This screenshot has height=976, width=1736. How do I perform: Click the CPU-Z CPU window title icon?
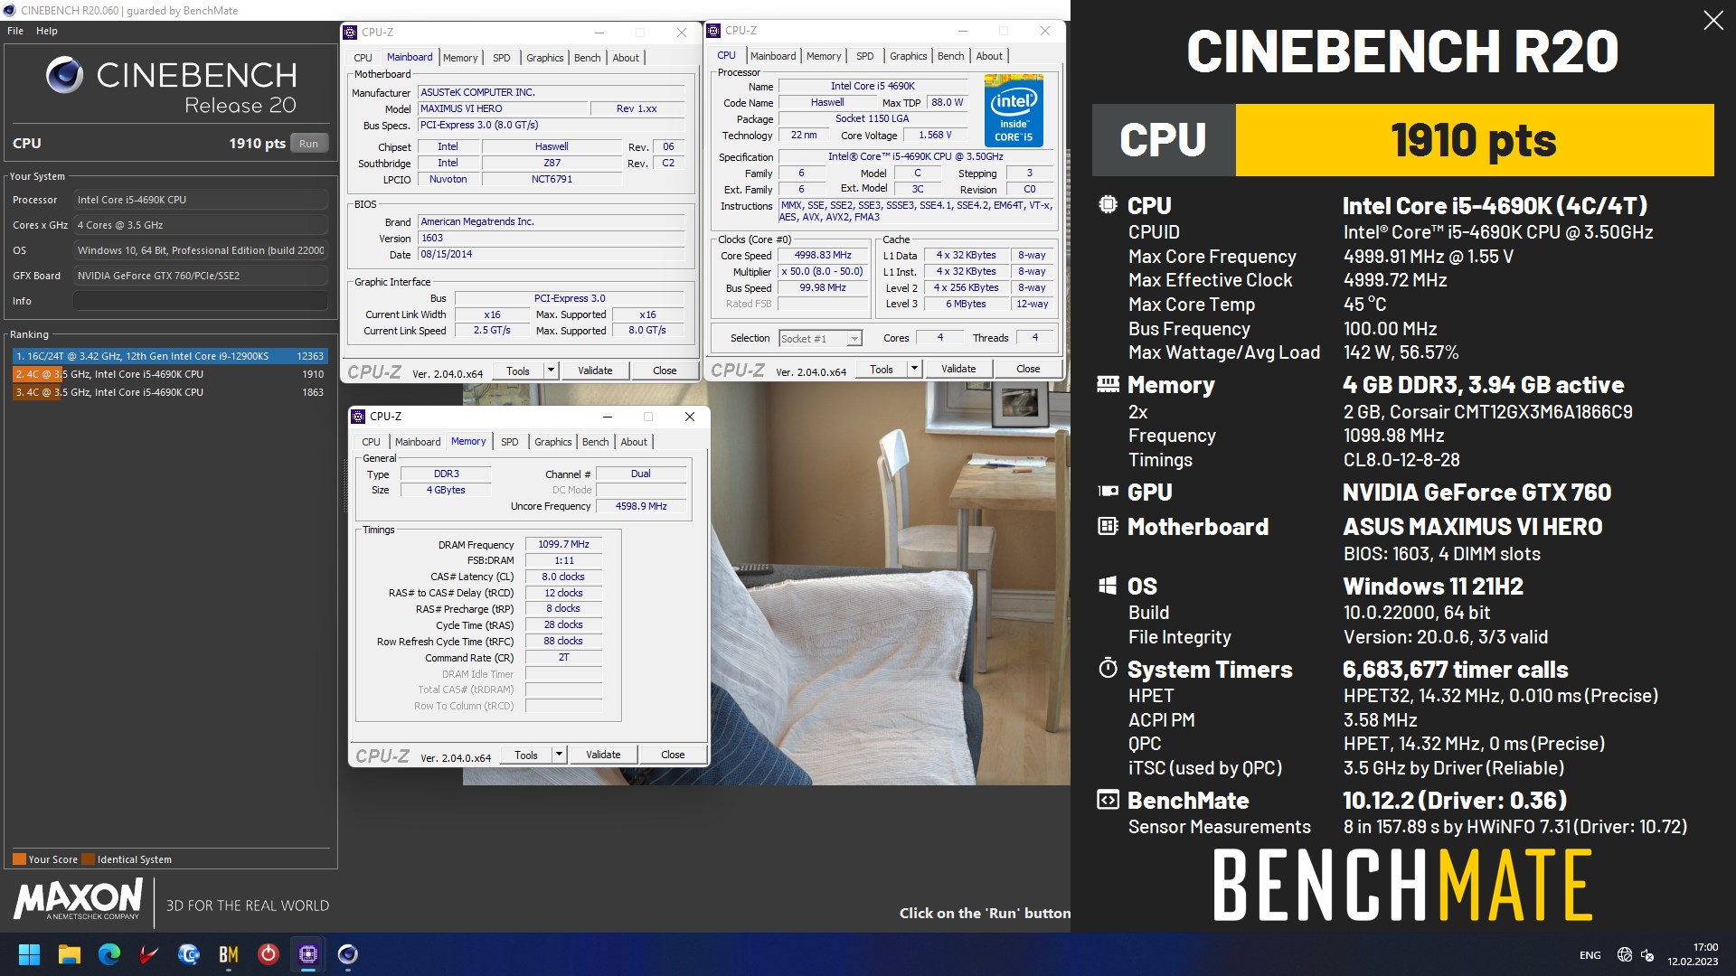[x=713, y=31]
